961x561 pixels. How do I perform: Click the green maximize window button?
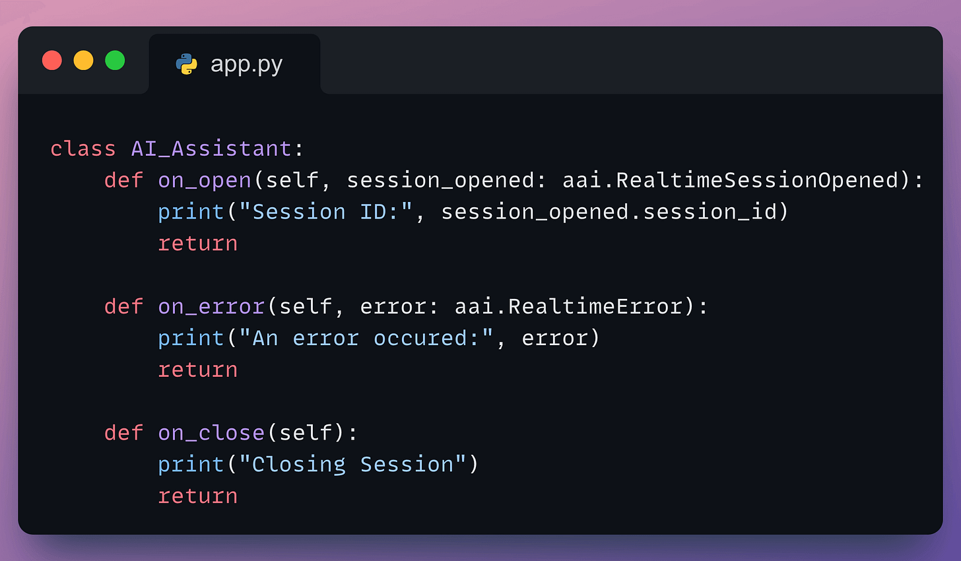pyautogui.click(x=115, y=61)
